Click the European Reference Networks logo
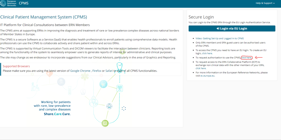Viewport: 281px width, 140px height. (8, 3)
